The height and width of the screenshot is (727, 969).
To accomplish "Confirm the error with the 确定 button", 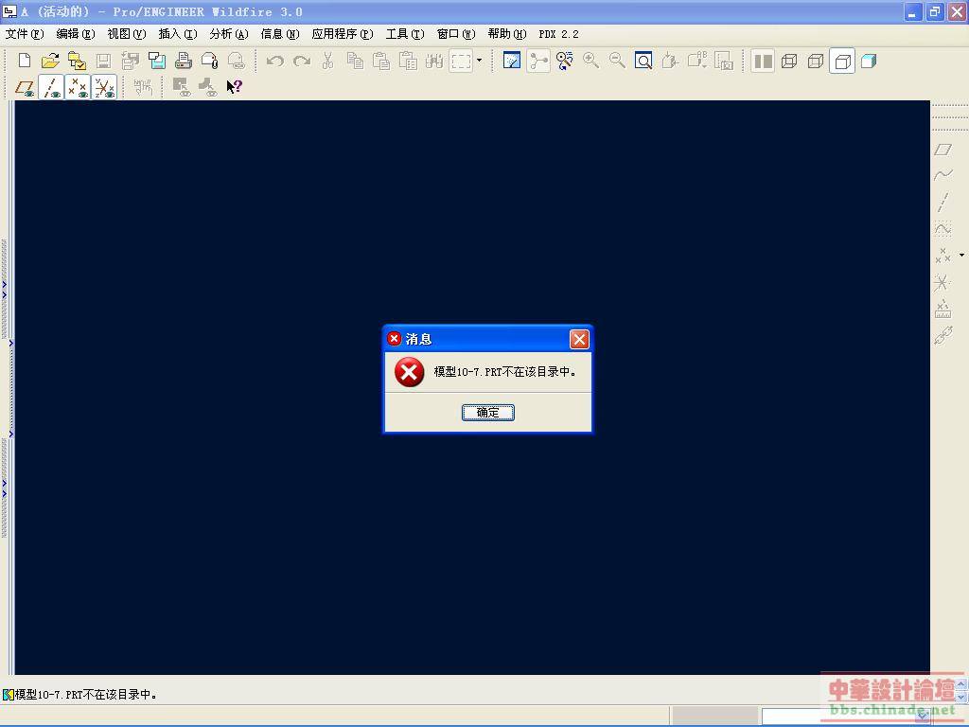I will (x=487, y=413).
